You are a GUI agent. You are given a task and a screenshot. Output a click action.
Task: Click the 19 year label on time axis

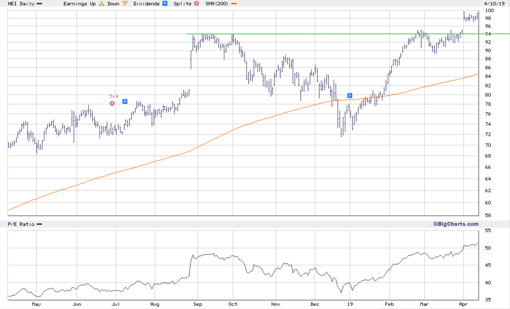coord(350,304)
